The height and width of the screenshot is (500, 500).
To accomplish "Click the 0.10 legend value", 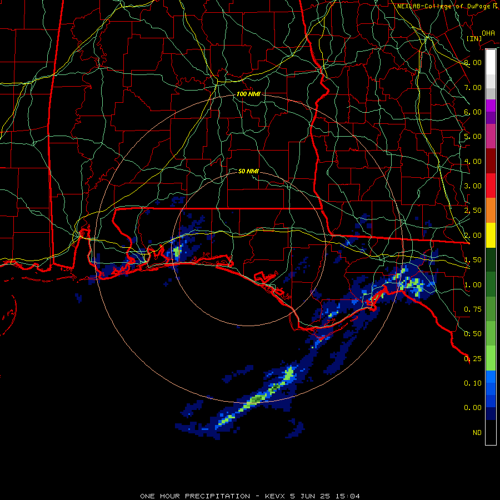I will coord(473,383).
